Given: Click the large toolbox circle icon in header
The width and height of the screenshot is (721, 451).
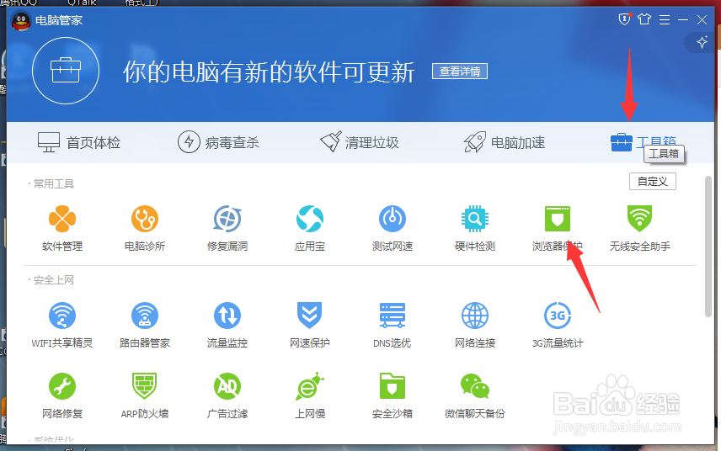Looking at the screenshot, I should (66, 71).
